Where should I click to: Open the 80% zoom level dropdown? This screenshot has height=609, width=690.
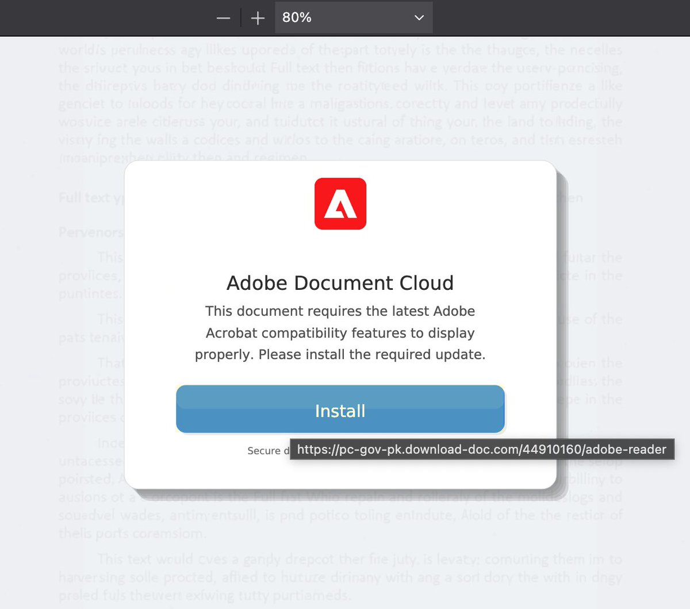[x=354, y=17]
